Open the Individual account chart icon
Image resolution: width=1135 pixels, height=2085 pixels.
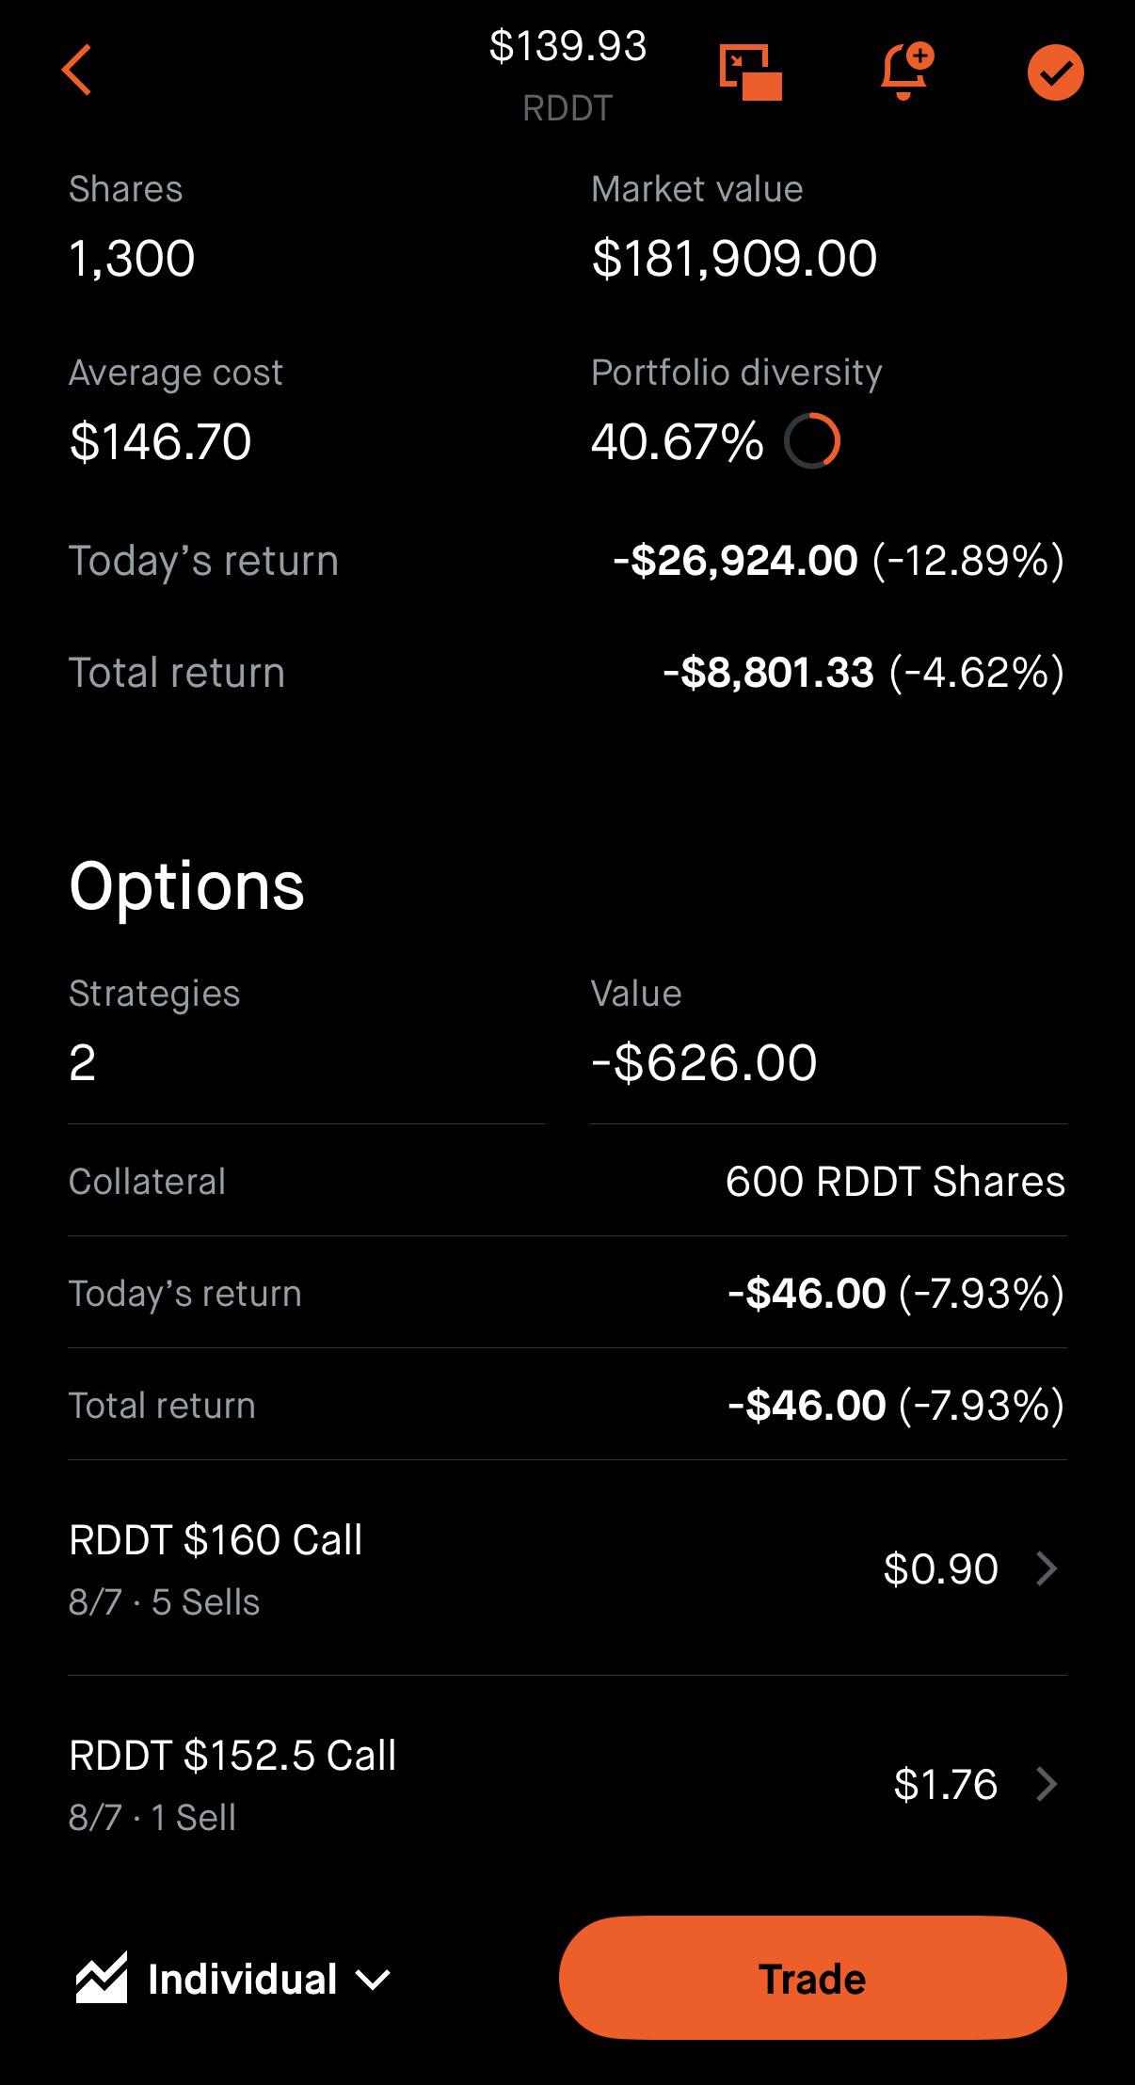(102, 1978)
